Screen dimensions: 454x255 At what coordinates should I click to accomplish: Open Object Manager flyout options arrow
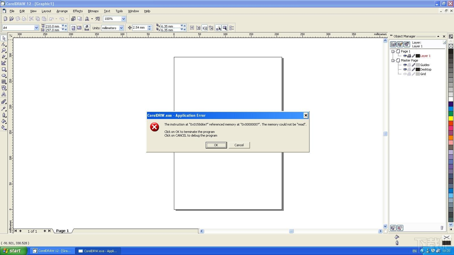(x=444, y=42)
